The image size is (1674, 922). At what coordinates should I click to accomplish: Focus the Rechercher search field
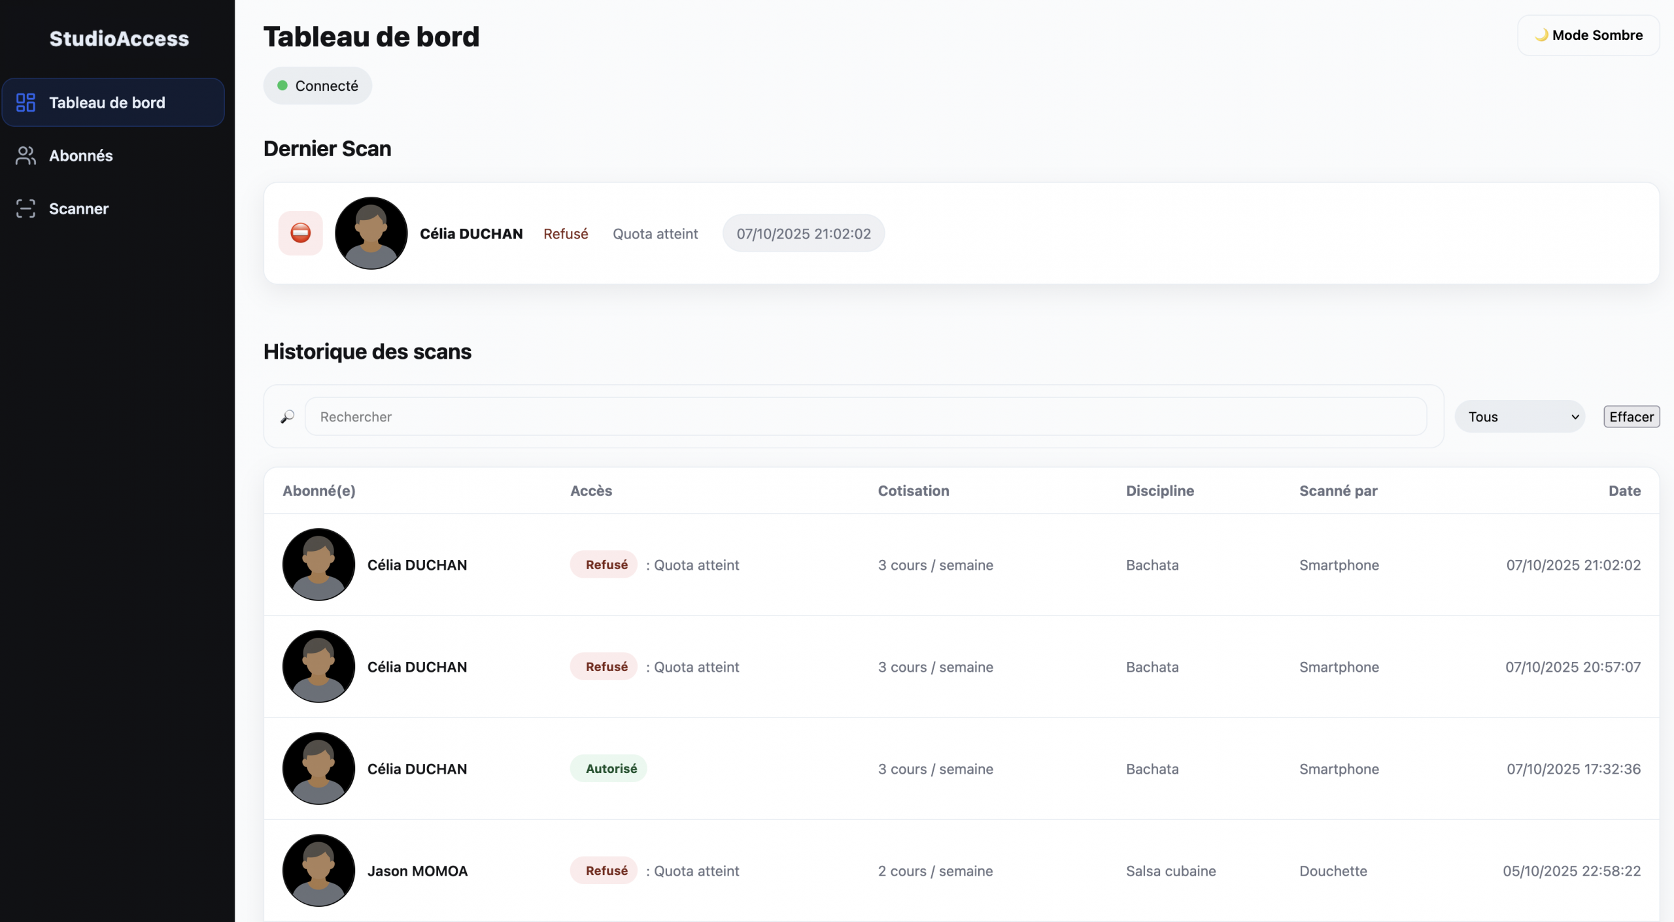(866, 417)
